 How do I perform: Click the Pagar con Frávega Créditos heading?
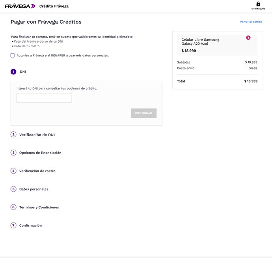(x=46, y=22)
